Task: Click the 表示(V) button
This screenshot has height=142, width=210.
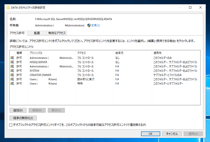Action: (x=56, y=110)
